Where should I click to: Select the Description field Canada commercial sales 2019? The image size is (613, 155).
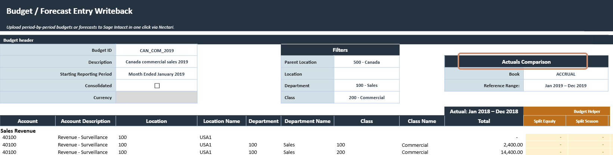click(x=157, y=62)
